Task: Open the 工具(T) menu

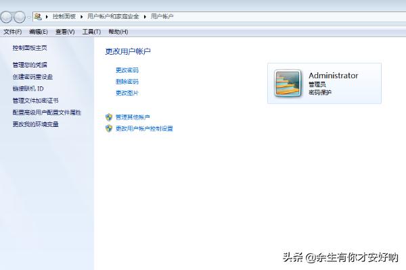Action: (x=91, y=31)
